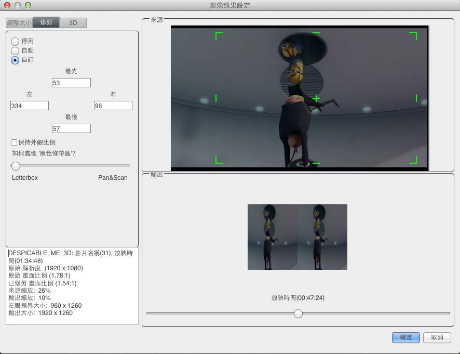This screenshot has width=460, height=354.
Task: Click the 放映時間 playback position slider knob
Action: 298,313
